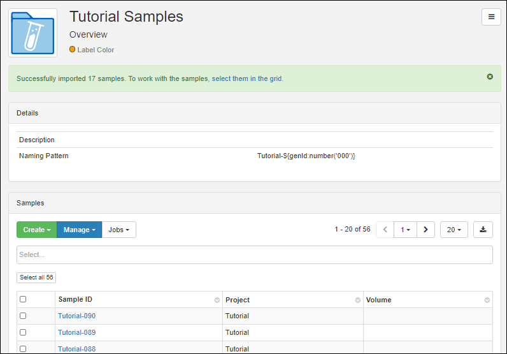Open the Sample ID column menu arrow

coord(217,300)
